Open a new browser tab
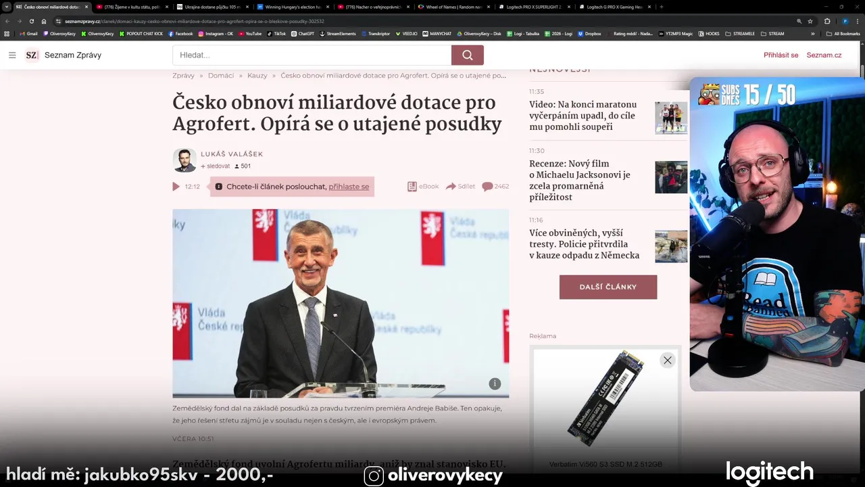Viewport: 865px width, 487px height. (661, 7)
